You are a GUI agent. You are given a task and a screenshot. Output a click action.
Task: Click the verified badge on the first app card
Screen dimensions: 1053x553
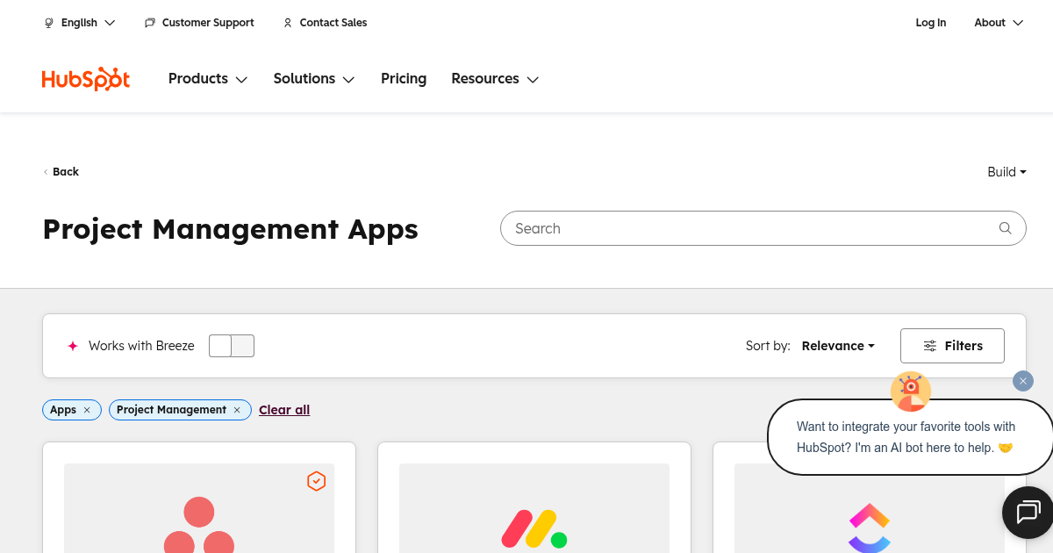tap(317, 481)
